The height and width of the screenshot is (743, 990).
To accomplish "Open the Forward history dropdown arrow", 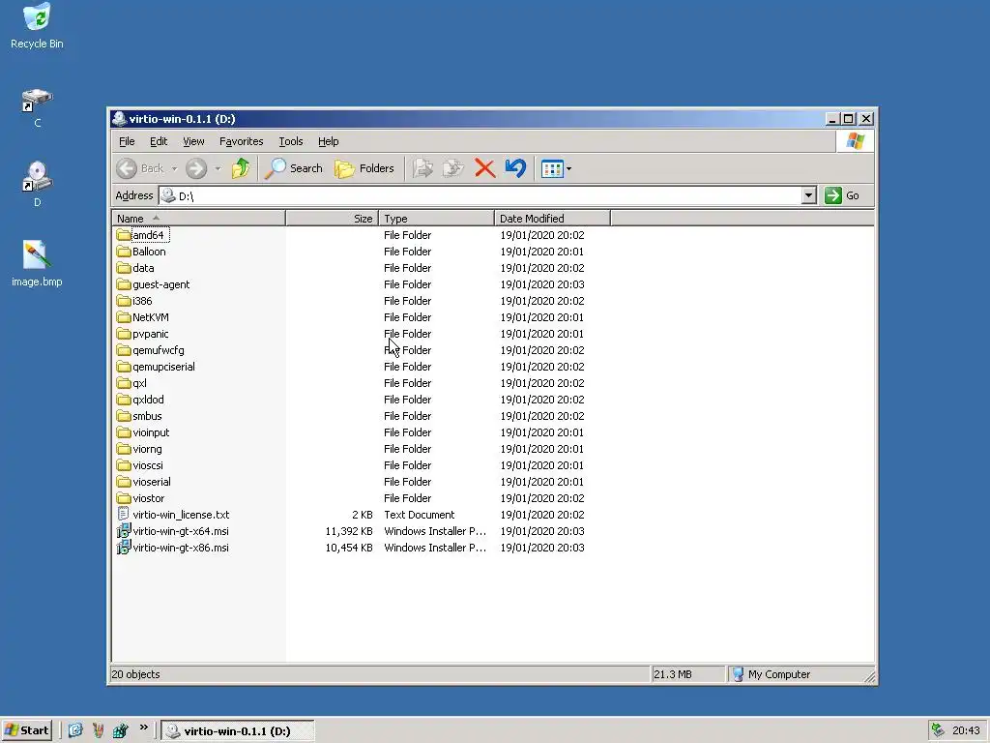I will tap(218, 168).
